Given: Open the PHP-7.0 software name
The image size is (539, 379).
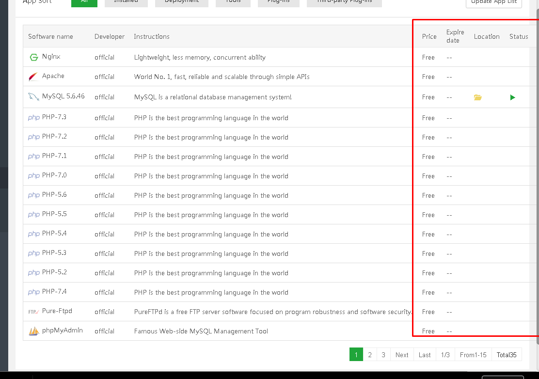Looking at the screenshot, I should [54, 175].
